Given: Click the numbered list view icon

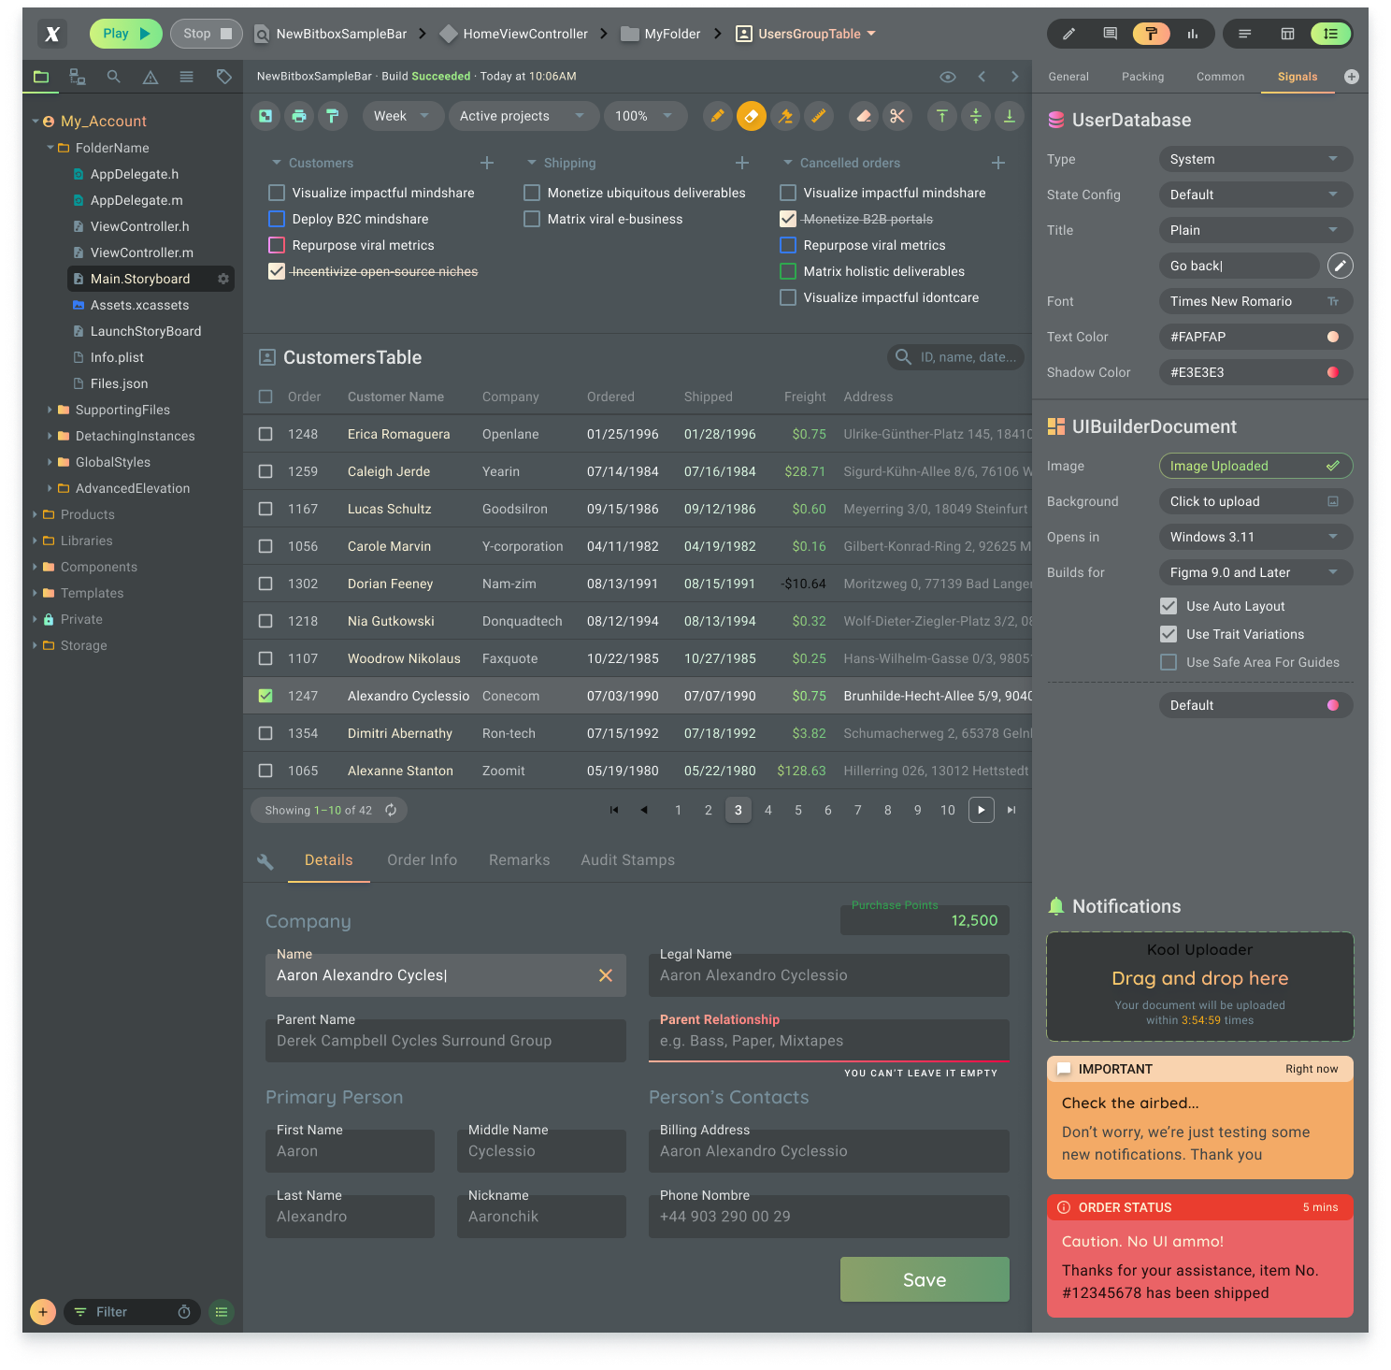Looking at the screenshot, I should [1330, 34].
